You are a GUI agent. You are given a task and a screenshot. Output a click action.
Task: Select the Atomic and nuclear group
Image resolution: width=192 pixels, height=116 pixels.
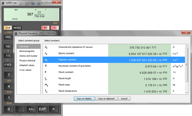point(28,56)
